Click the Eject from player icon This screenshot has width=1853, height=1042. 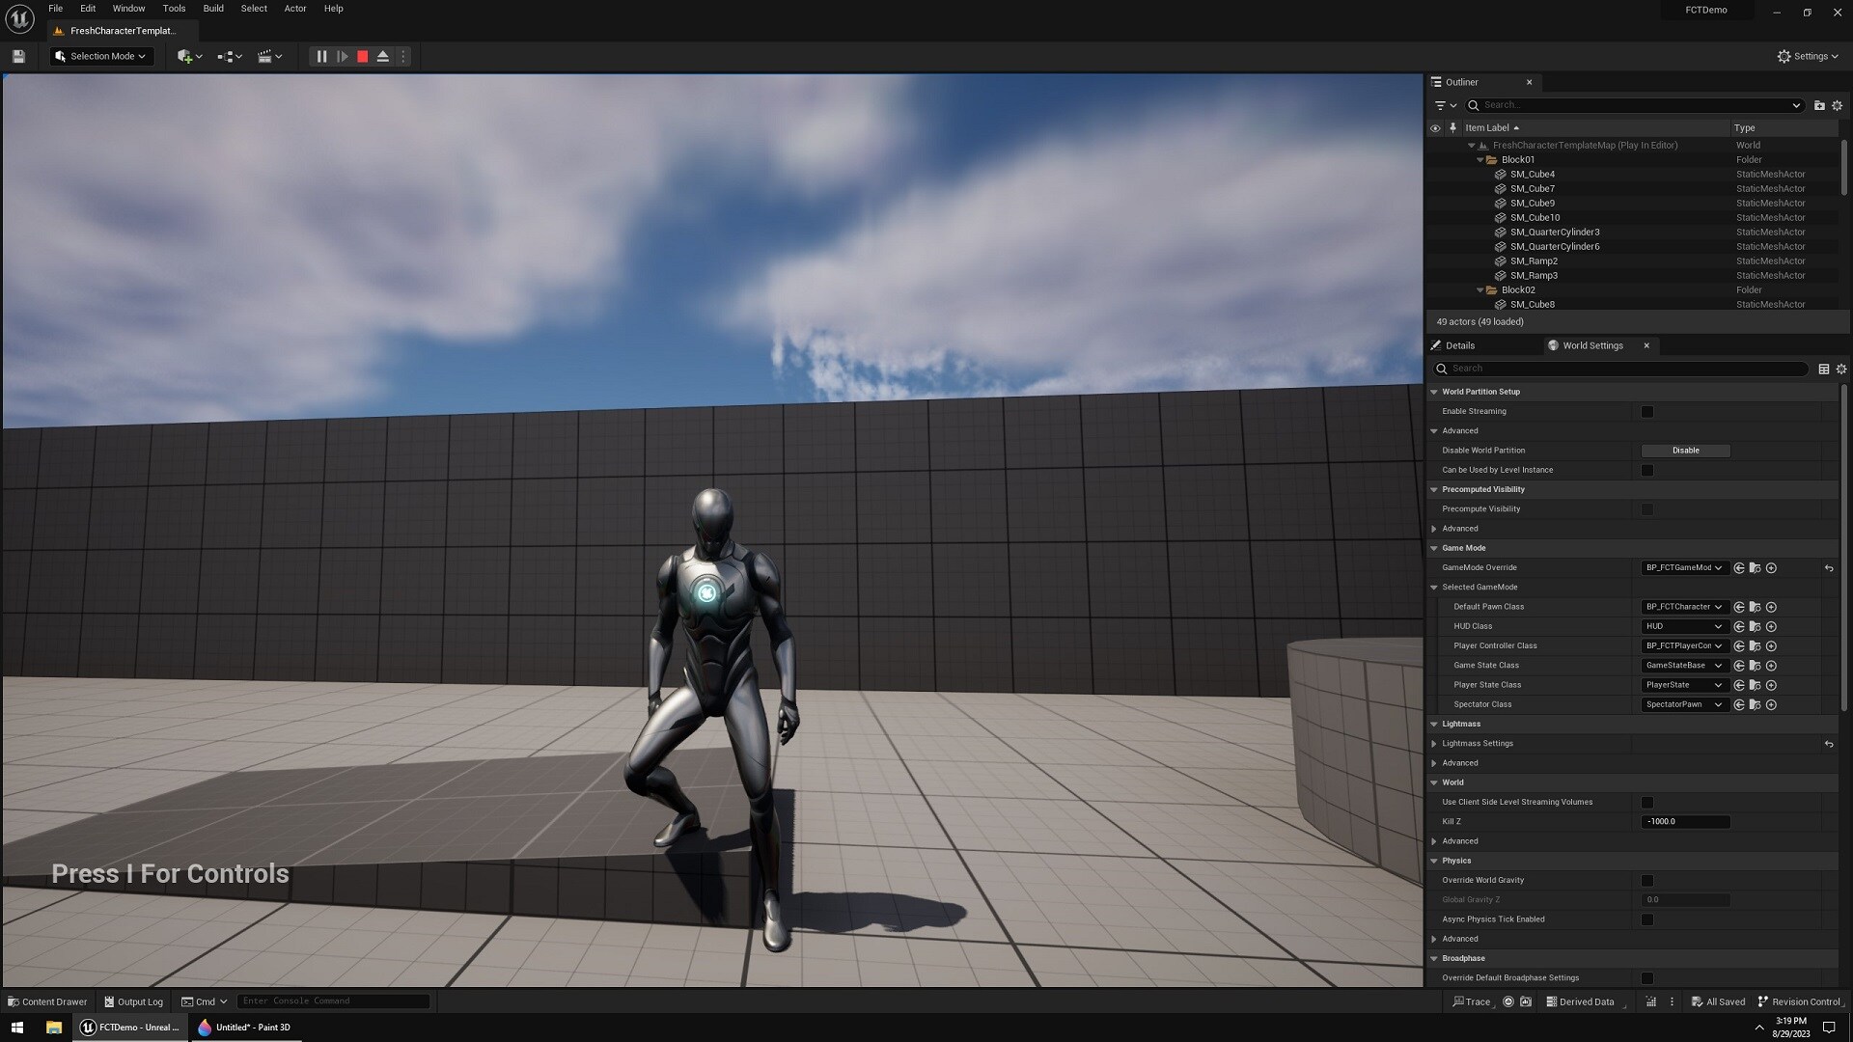coord(382,57)
